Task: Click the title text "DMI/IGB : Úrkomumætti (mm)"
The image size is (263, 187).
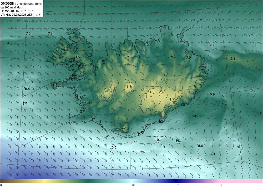Action: point(21,3)
